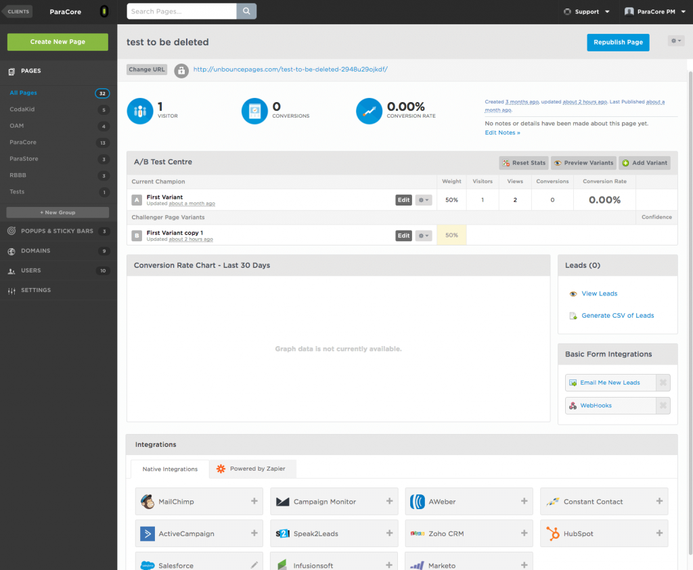This screenshot has height=570, width=693.
Task: Open View Leads link
Action: (600, 293)
